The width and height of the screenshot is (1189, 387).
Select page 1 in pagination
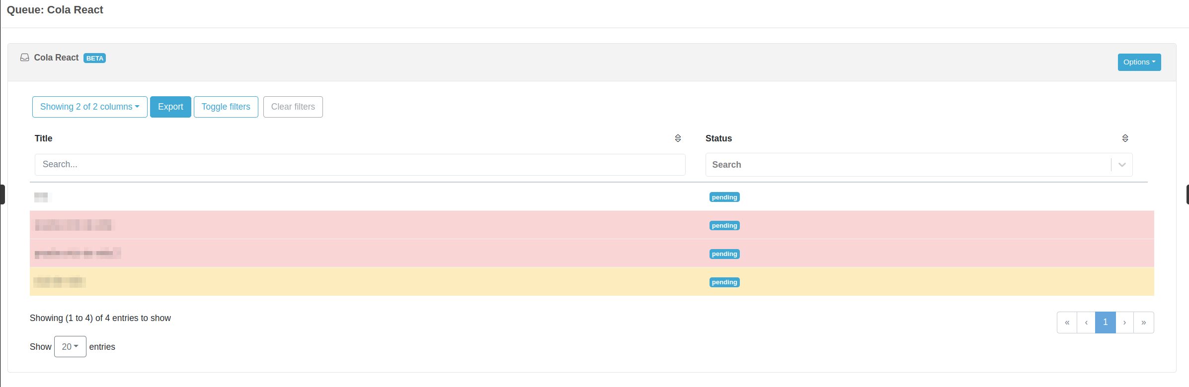1105,322
